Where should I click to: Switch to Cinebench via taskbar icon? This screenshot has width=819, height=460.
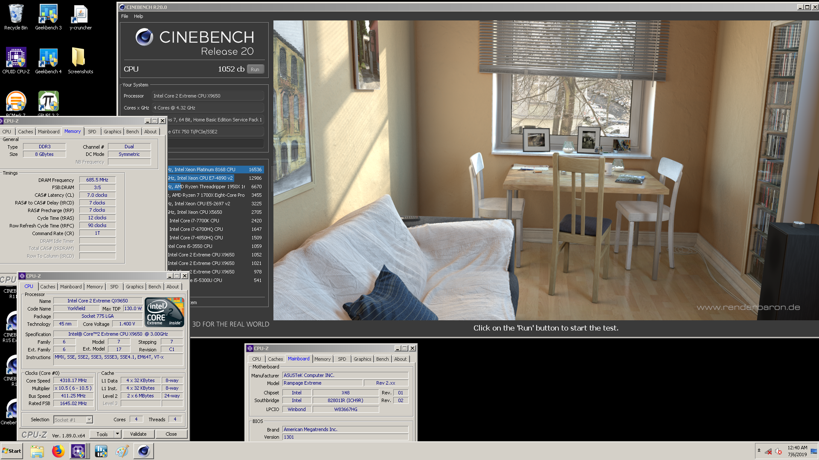click(144, 451)
